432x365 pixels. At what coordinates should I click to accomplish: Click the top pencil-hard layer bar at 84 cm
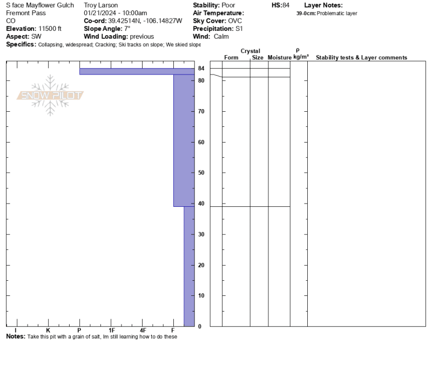coord(137,72)
